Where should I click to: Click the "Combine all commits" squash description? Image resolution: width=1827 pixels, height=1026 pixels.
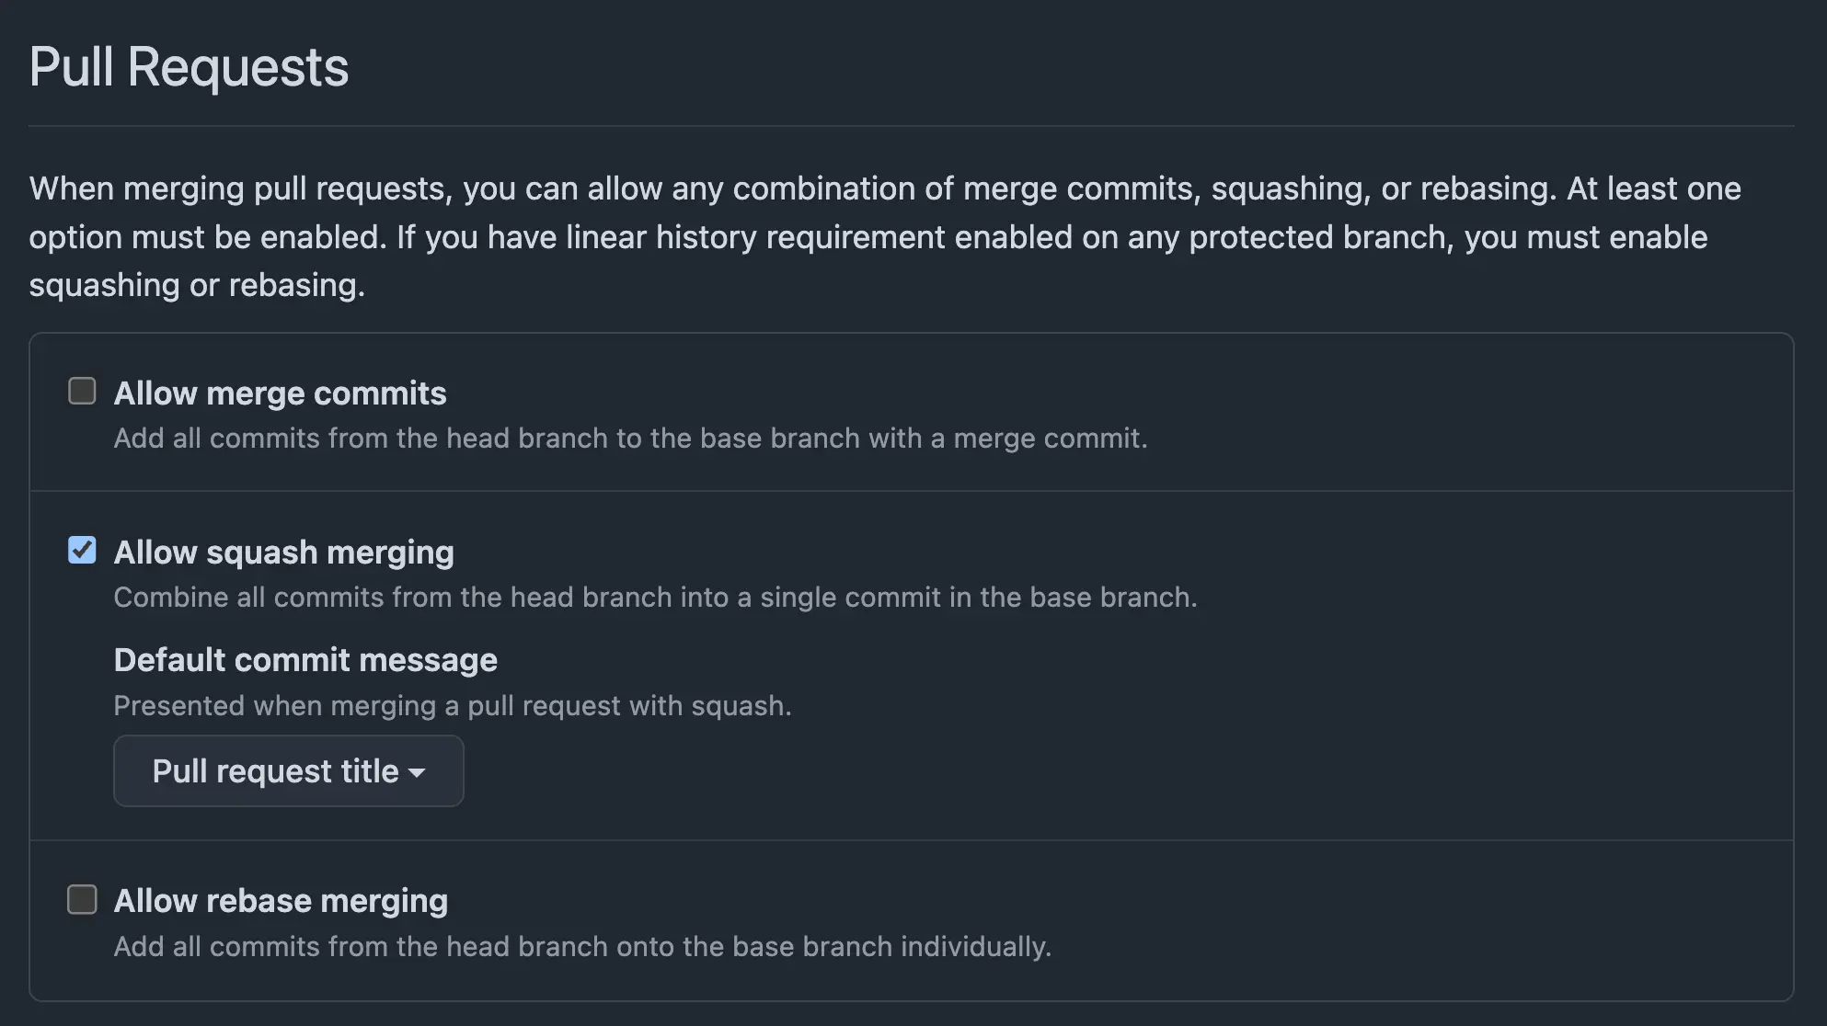tap(655, 598)
